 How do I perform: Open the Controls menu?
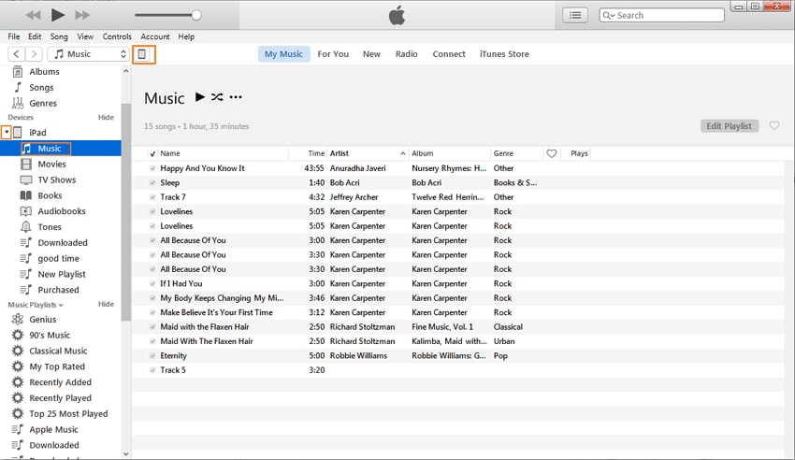(x=117, y=36)
